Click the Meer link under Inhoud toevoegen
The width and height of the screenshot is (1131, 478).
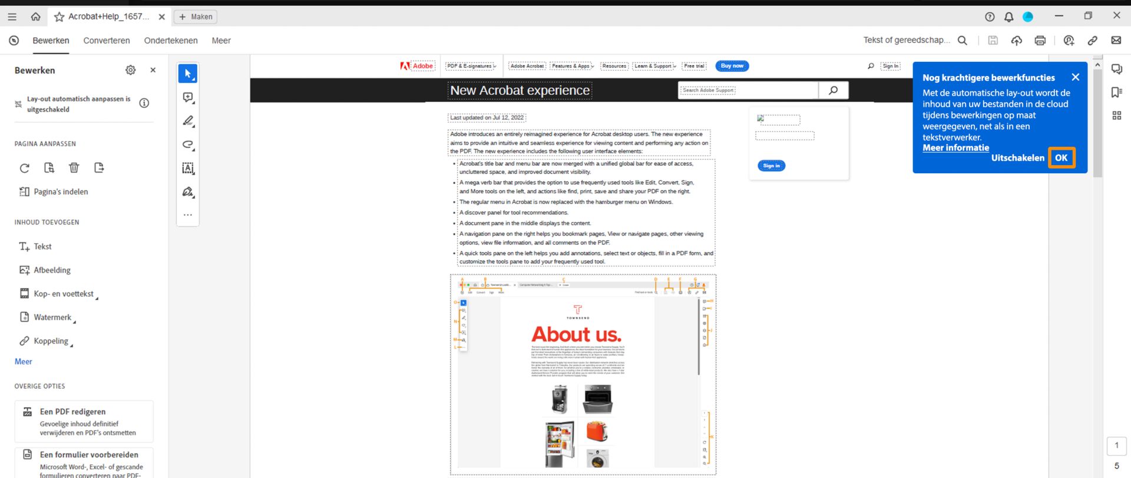24,362
